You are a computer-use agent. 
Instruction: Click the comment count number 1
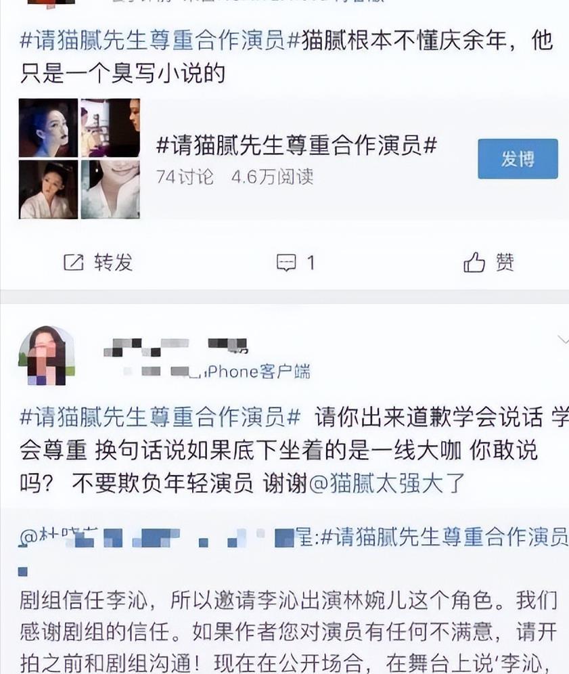tap(311, 263)
